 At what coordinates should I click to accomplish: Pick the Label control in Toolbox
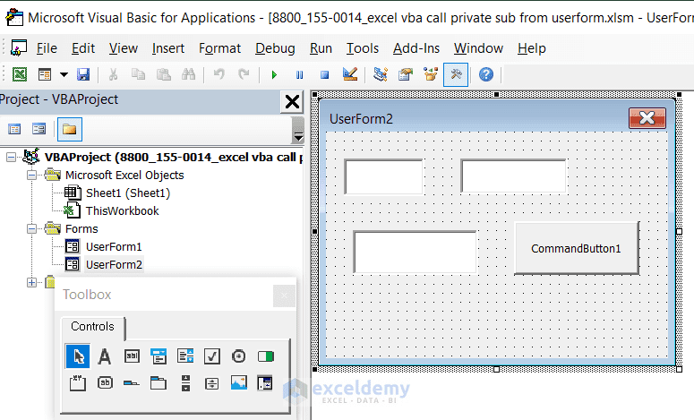[105, 356]
